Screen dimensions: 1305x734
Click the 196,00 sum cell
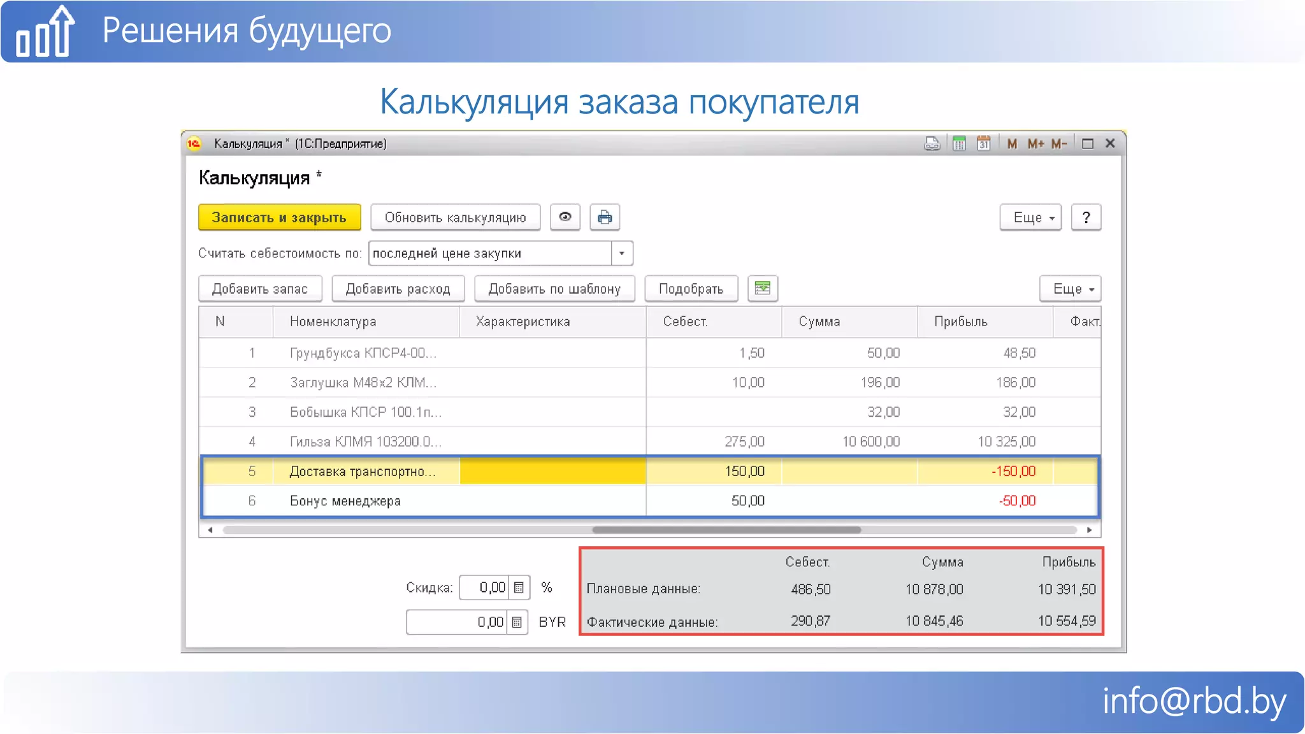[x=849, y=382]
